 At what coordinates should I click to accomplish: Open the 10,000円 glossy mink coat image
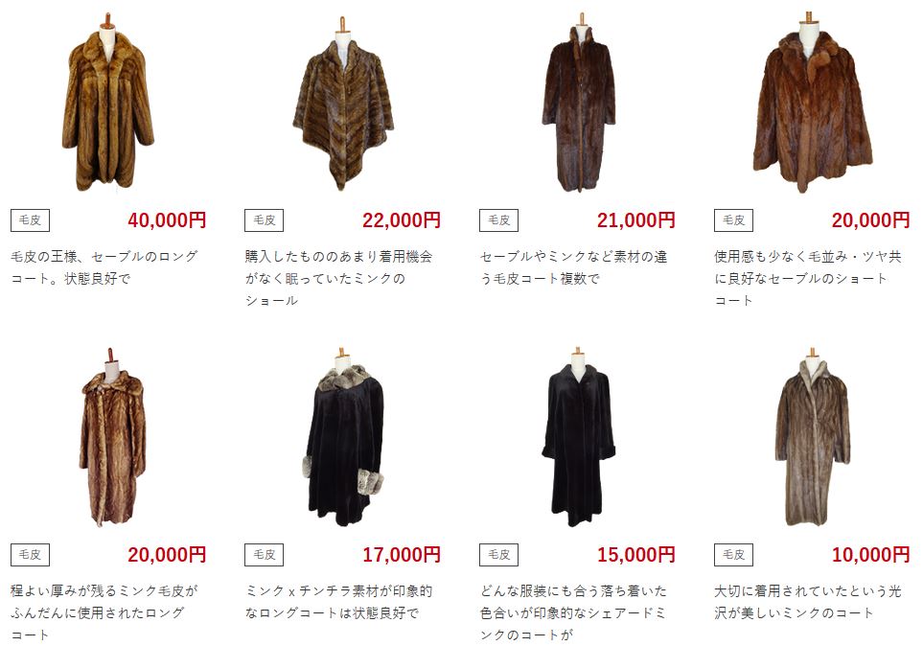(x=813, y=437)
